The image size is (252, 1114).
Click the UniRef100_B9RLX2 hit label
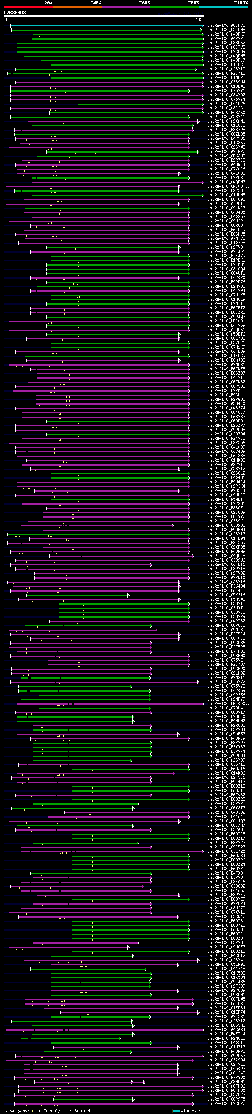pyautogui.click(x=226, y=178)
